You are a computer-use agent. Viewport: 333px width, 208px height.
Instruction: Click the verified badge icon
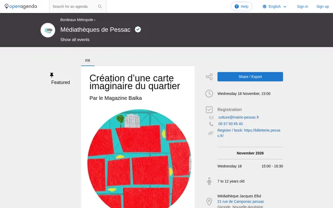(138, 30)
